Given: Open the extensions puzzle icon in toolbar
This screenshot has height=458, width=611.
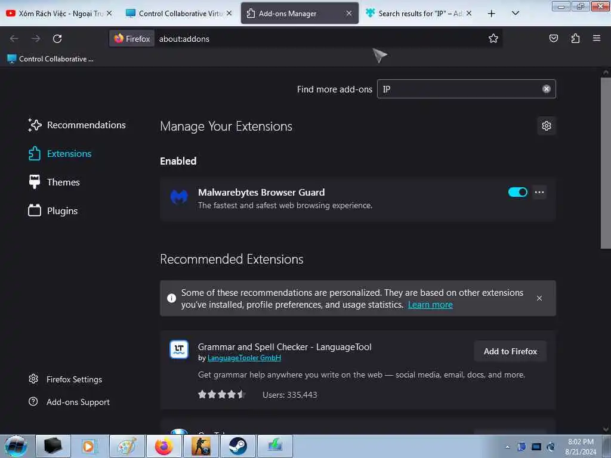Looking at the screenshot, I should 575,38.
